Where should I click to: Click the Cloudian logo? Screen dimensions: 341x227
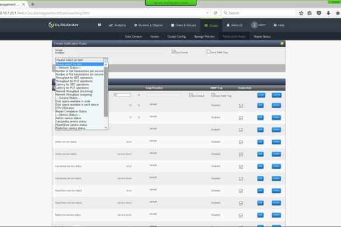[64, 25]
